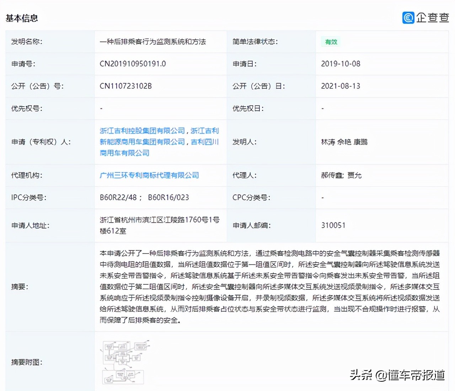The image size is (455, 391).
Task: Click the 发明人 label cell
Action: [271, 142]
